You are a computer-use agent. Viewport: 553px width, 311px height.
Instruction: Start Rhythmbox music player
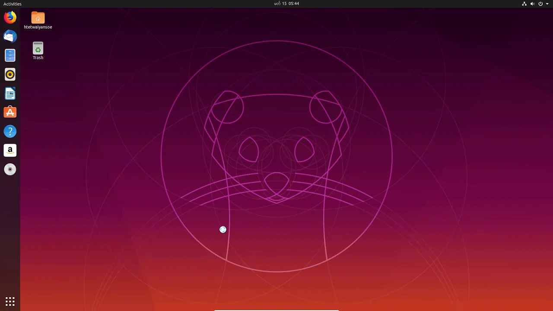point(10,74)
